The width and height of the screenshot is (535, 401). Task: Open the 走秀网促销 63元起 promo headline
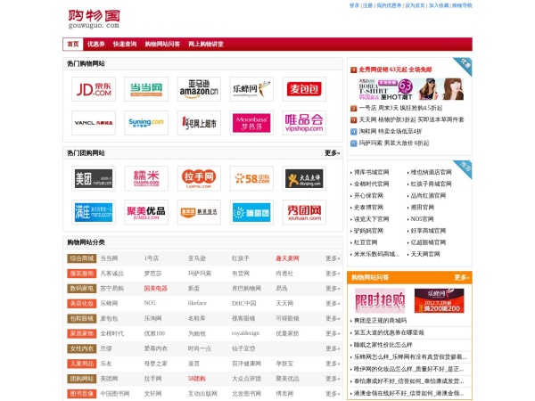pyautogui.click(x=395, y=70)
